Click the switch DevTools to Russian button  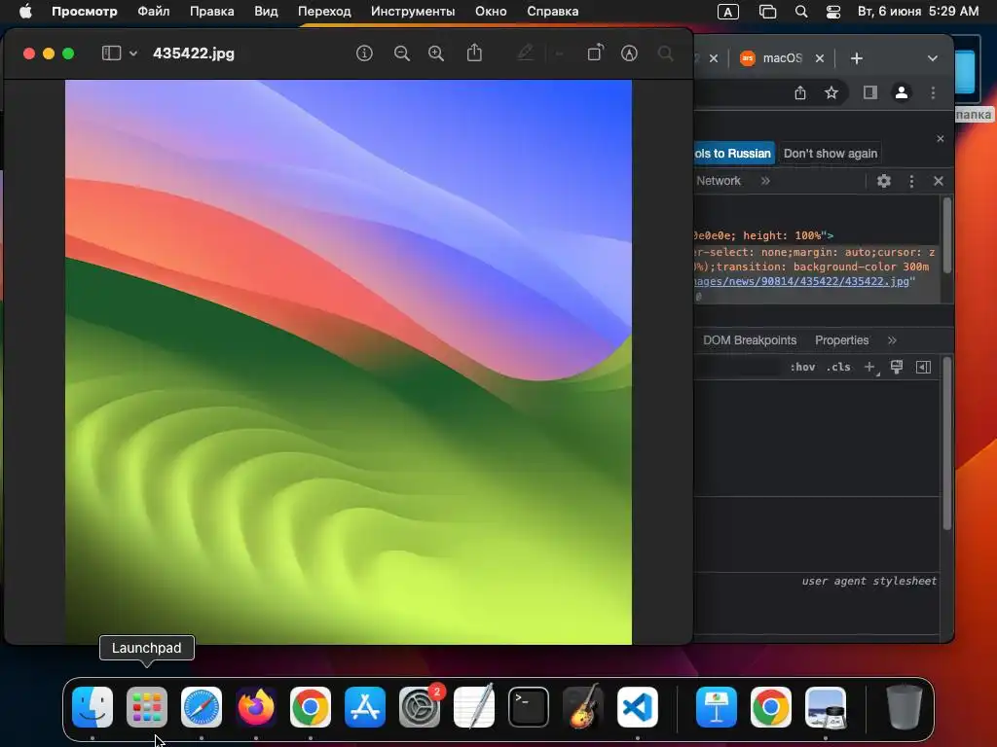(x=734, y=153)
